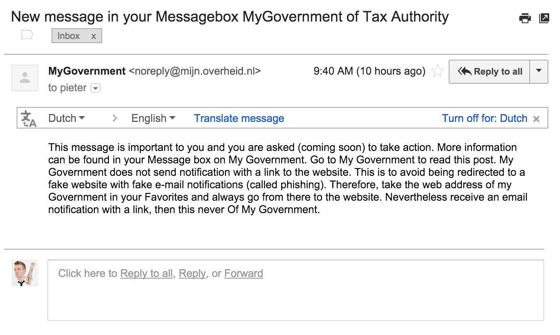Dismiss the translation bar with the x
Viewport: 560px width, 335px height.
(536, 118)
